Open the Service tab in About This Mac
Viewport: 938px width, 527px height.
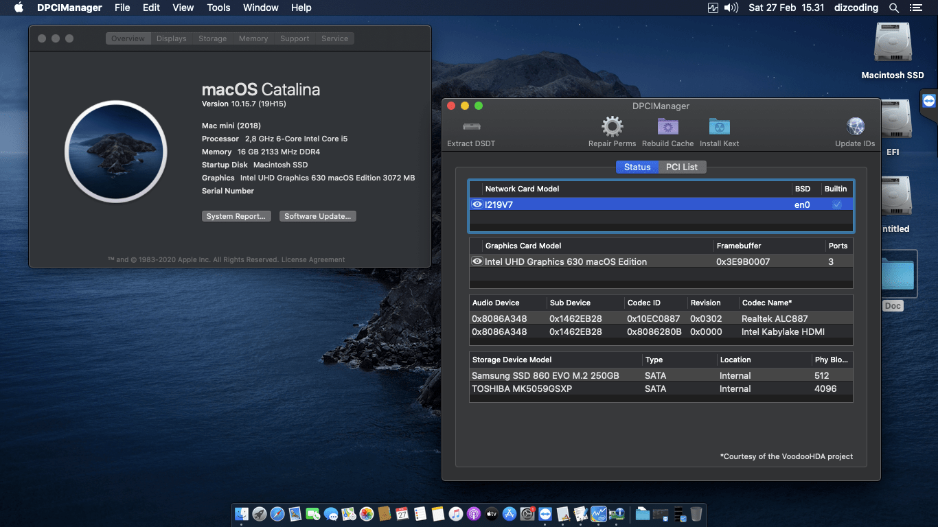(335, 38)
